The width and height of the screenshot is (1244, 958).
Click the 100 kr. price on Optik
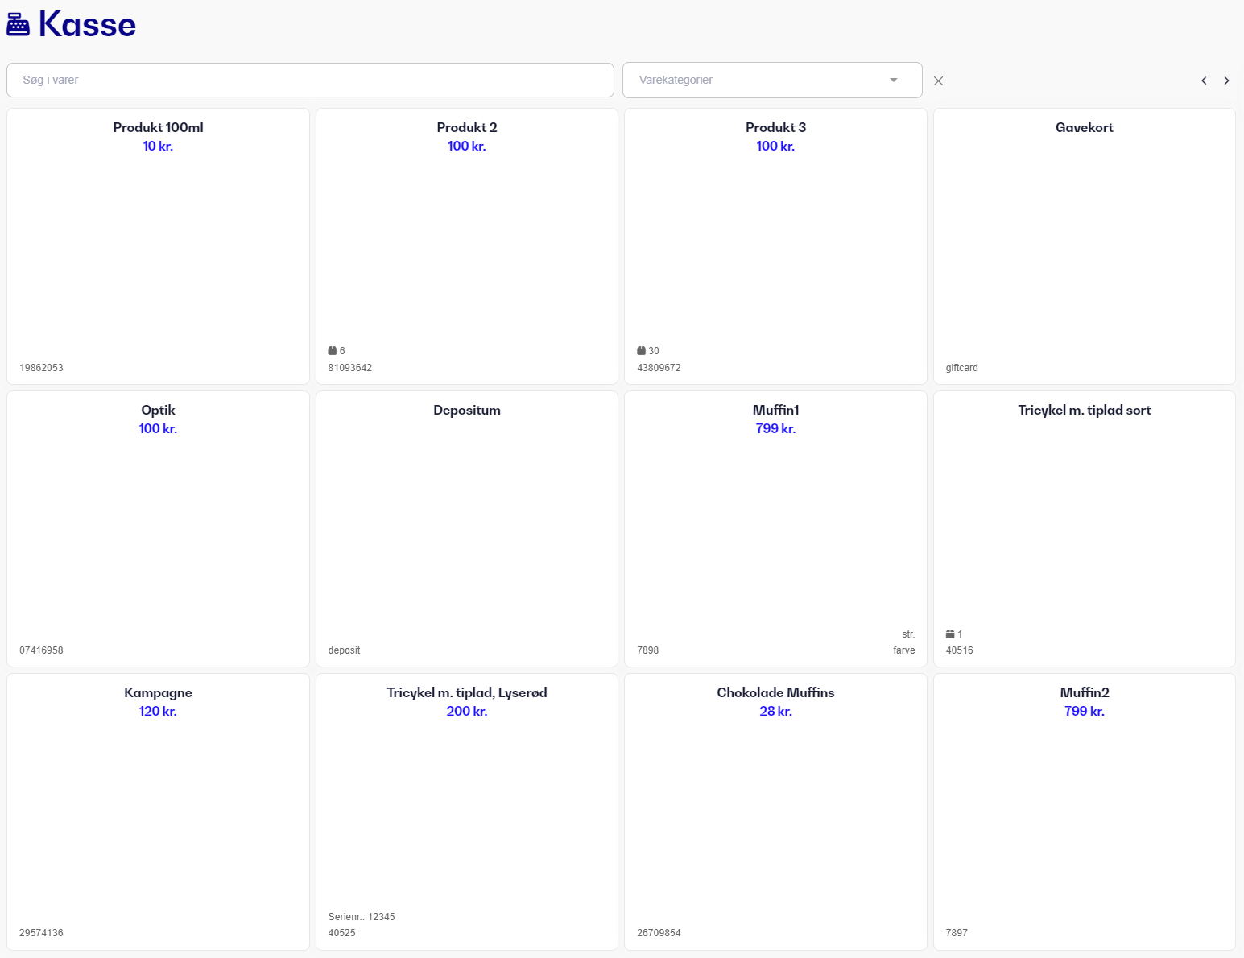point(158,428)
